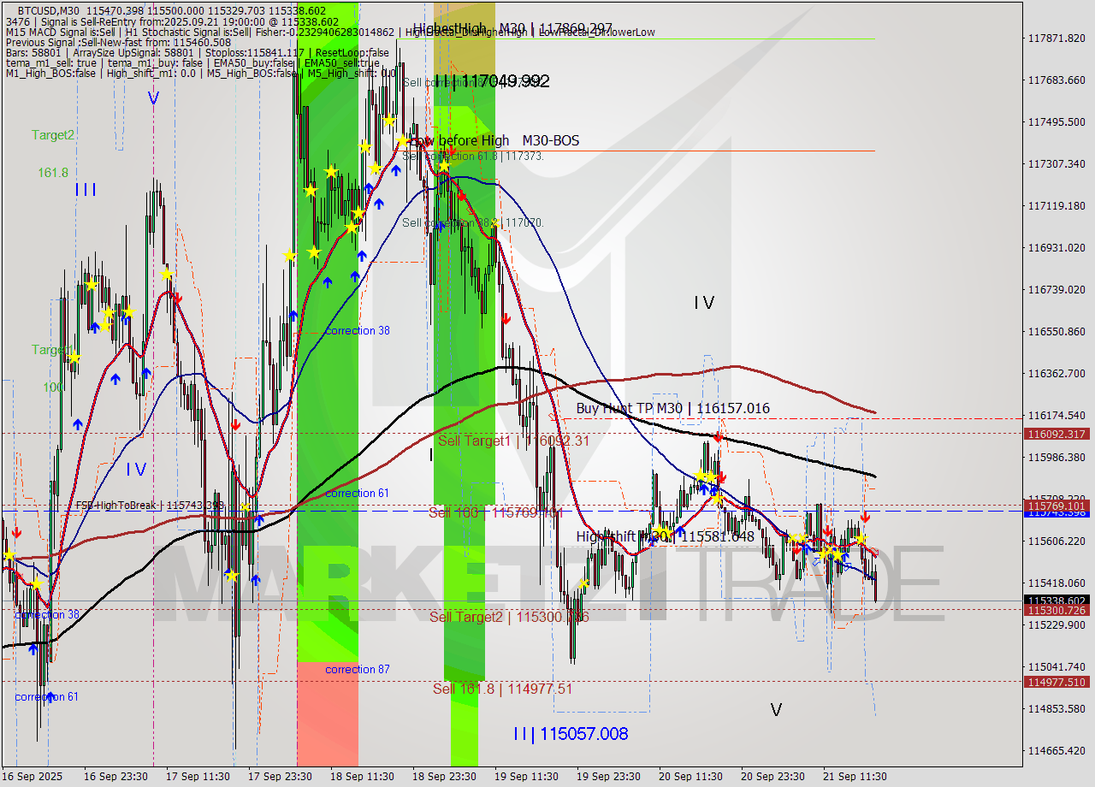Select the yellow star marker near HighestHigh peak
The image size is (1095, 787).
(388, 120)
